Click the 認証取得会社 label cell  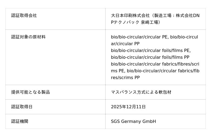[x=24, y=16]
